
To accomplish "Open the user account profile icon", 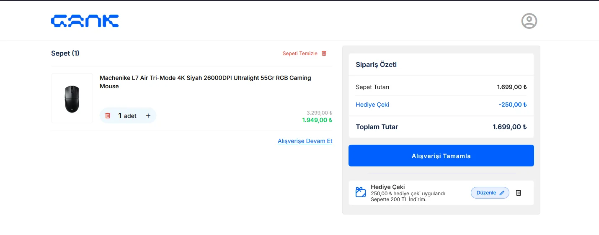I will [x=529, y=21].
